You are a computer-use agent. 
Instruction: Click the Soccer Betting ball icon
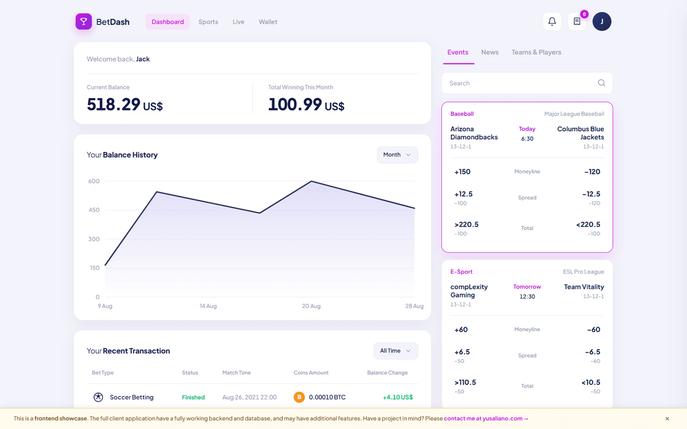pyautogui.click(x=98, y=397)
